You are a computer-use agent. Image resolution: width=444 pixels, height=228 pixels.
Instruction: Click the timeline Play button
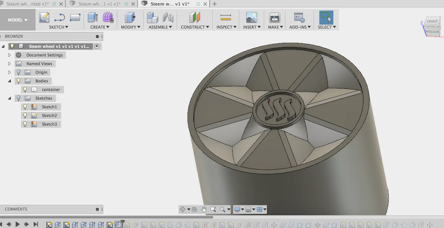point(18,225)
